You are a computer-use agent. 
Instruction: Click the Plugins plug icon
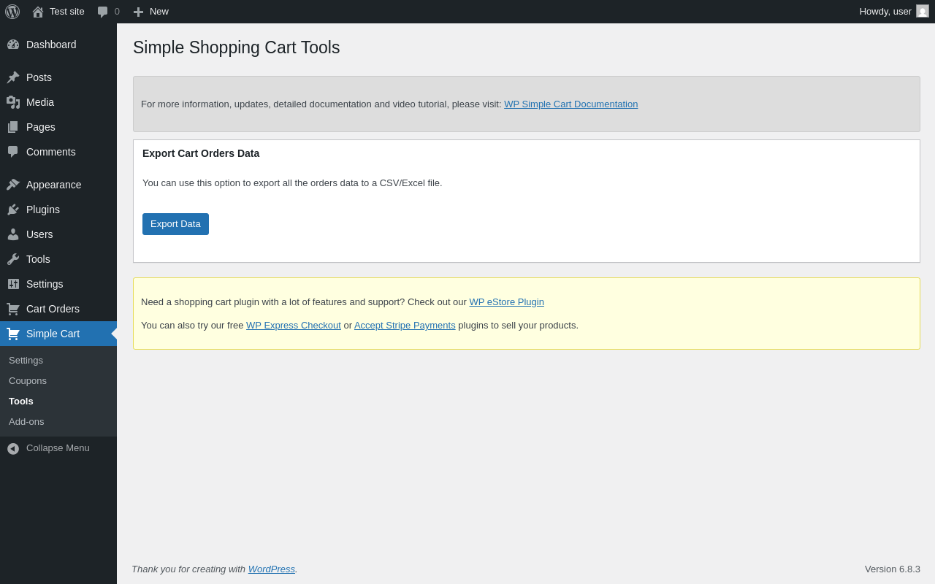pos(13,210)
